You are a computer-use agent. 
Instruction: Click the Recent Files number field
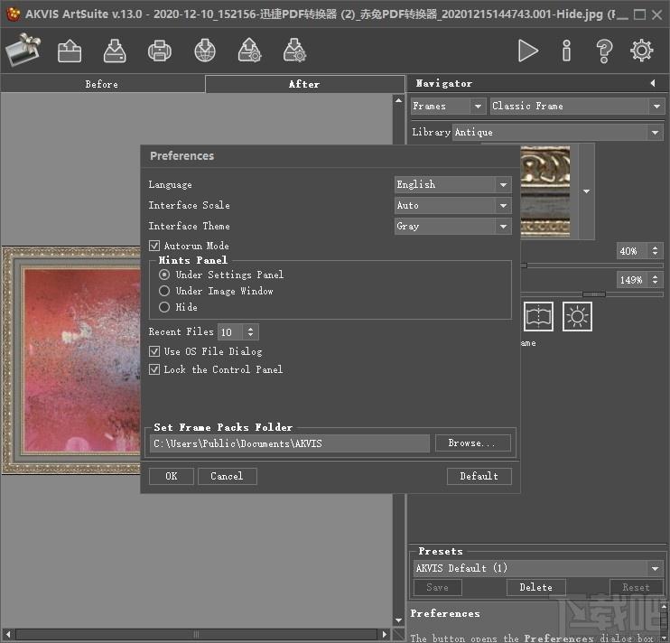(x=230, y=332)
